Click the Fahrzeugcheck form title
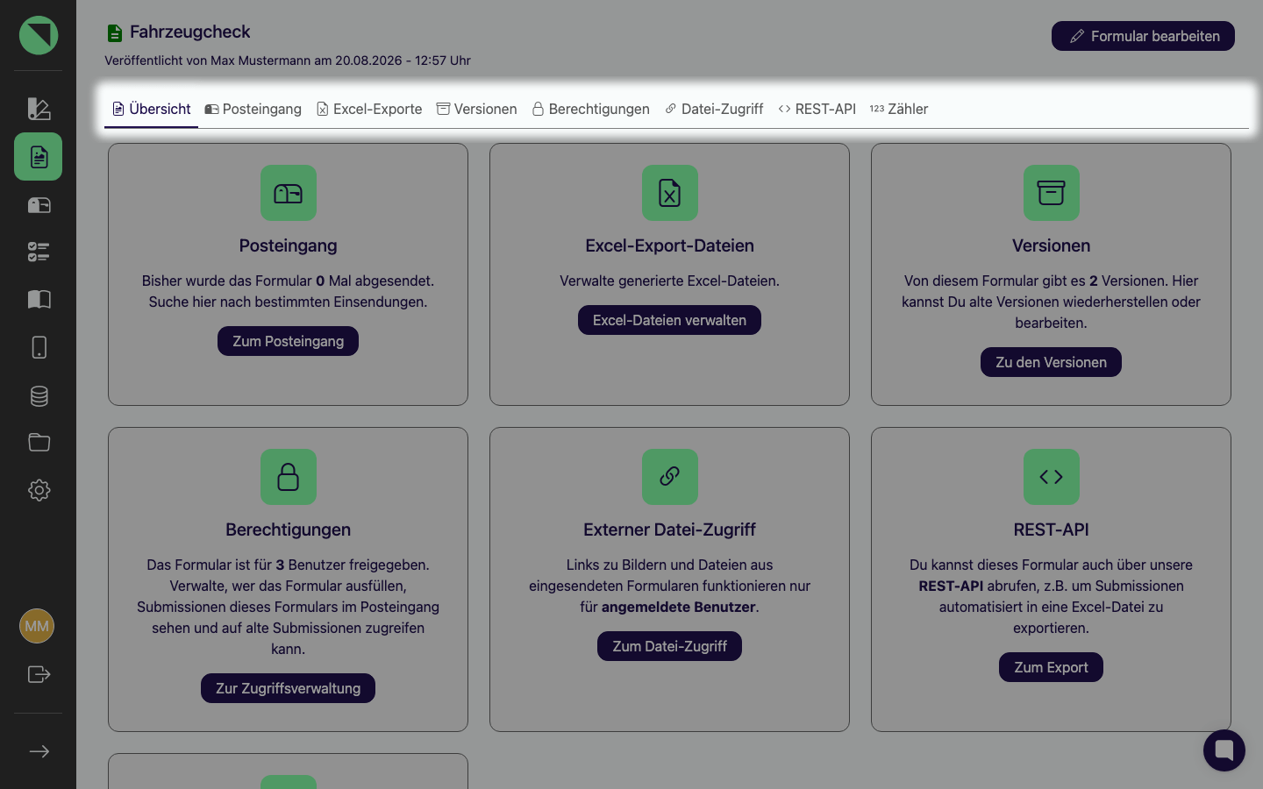This screenshot has width=1263, height=789. pos(190,32)
